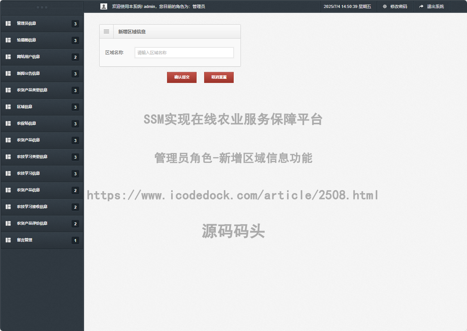Click the 留言管理 sidebar icon

tap(8, 240)
